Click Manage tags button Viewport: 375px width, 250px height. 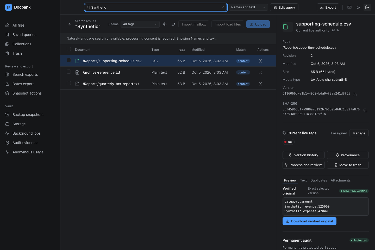(x=359, y=133)
